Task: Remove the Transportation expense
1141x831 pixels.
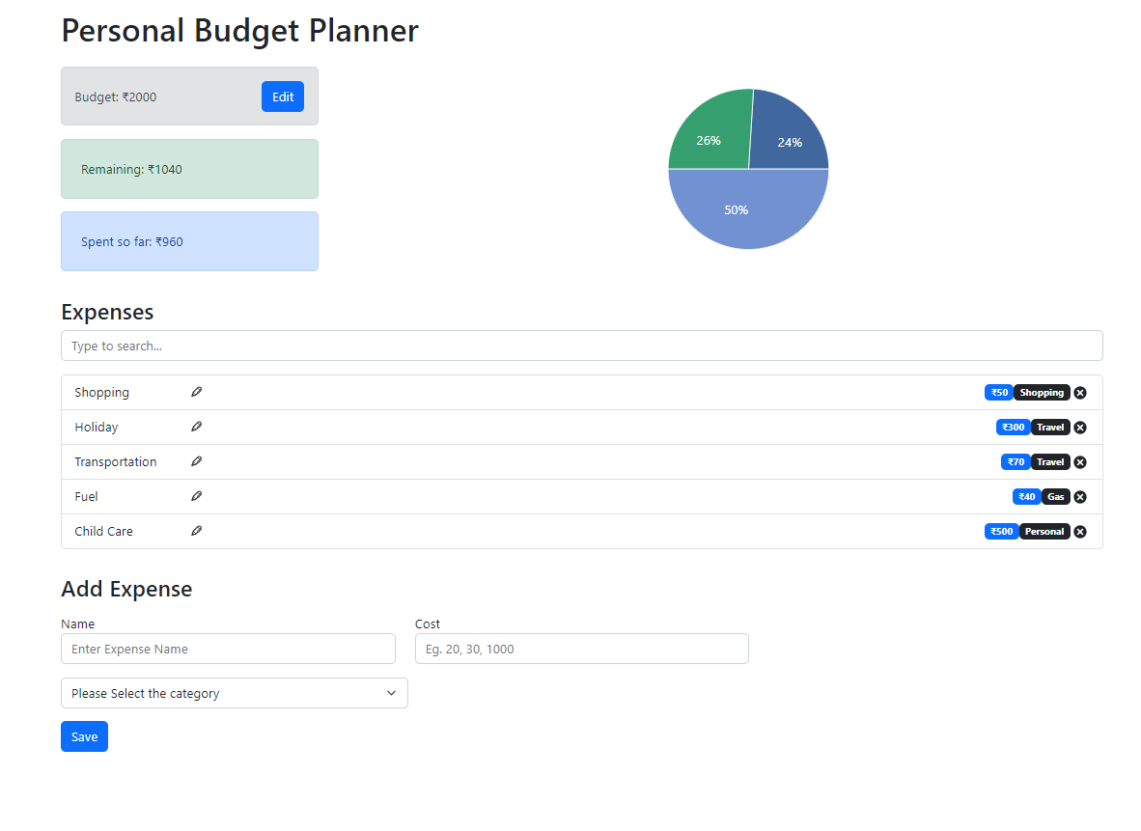Action: [1079, 461]
